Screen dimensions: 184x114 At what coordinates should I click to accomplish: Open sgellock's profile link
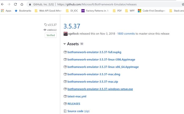coord(74,34)
